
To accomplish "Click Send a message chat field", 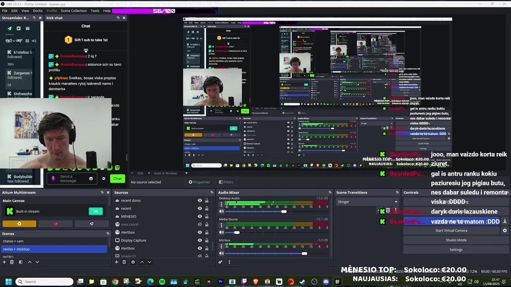I will tap(72, 179).
